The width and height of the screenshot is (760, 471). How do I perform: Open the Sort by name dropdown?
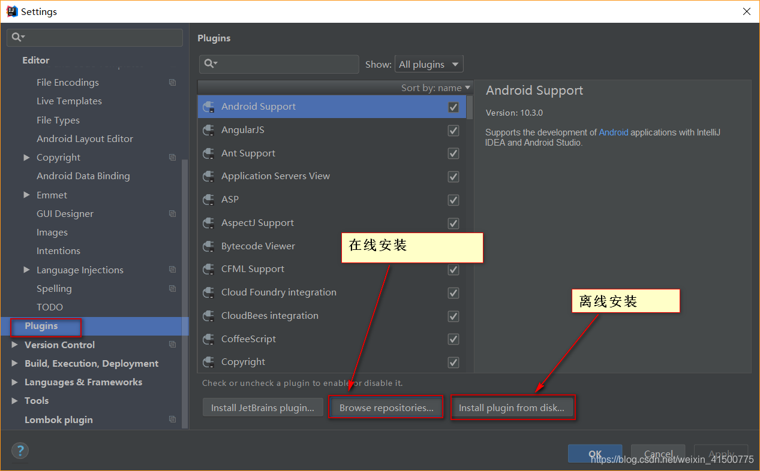pyautogui.click(x=435, y=87)
